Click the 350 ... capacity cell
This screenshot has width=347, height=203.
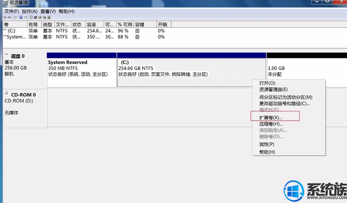(93, 37)
